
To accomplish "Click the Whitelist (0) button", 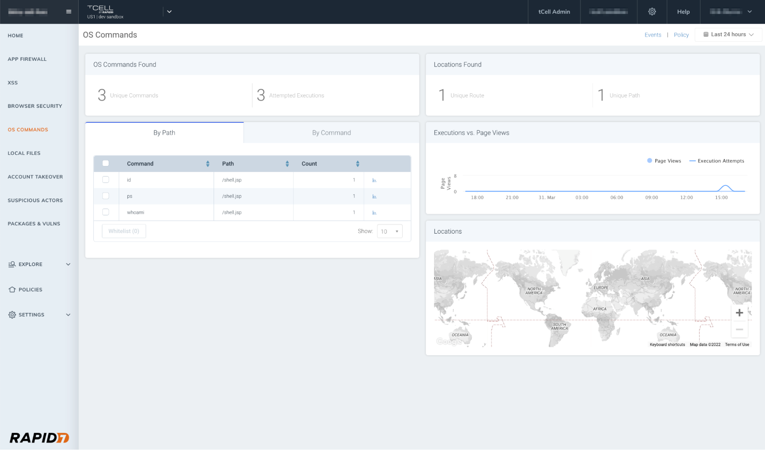I will (124, 231).
